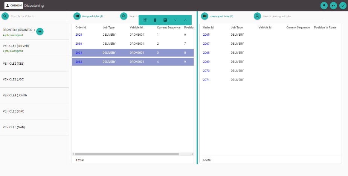Click the arrow button next to DRONE001

point(40,32)
